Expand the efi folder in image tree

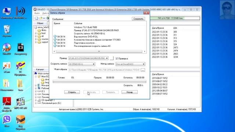[x=36, y=36]
